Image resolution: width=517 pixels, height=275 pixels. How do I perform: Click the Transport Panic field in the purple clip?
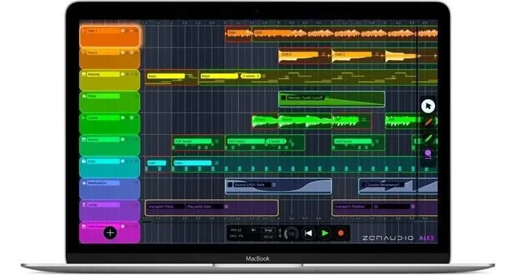165,206
